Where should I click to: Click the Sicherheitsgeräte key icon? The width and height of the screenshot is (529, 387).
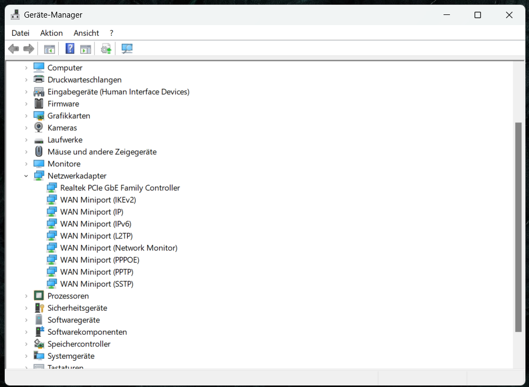point(39,308)
